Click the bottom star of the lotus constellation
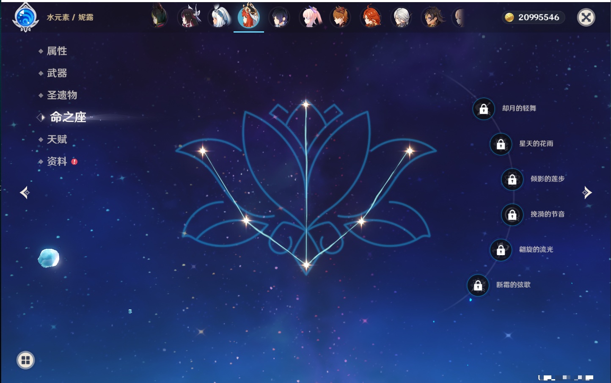The height and width of the screenshot is (383, 611). [306, 265]
